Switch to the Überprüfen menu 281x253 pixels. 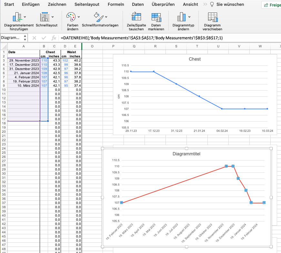tap(163, 5)
